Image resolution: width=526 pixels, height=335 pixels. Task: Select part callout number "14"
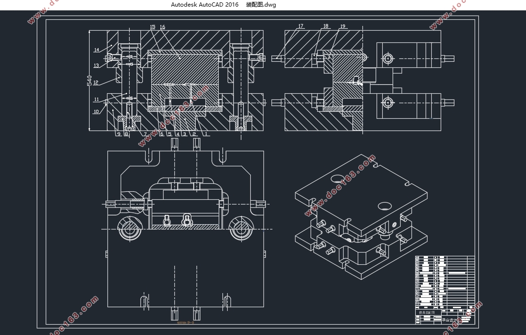(97, 50)
